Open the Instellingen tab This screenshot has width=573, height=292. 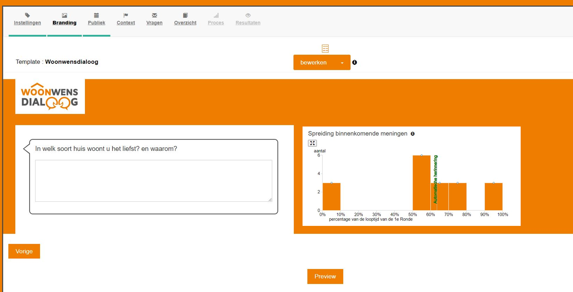click(28, 23)
